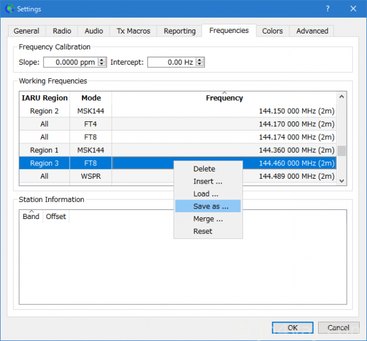
Task: Click the Intercept Hz spinner arrows
Action: tap(199, 62)
